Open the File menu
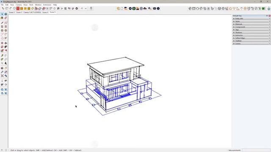271x152 pixels. (x=2, y=5)
